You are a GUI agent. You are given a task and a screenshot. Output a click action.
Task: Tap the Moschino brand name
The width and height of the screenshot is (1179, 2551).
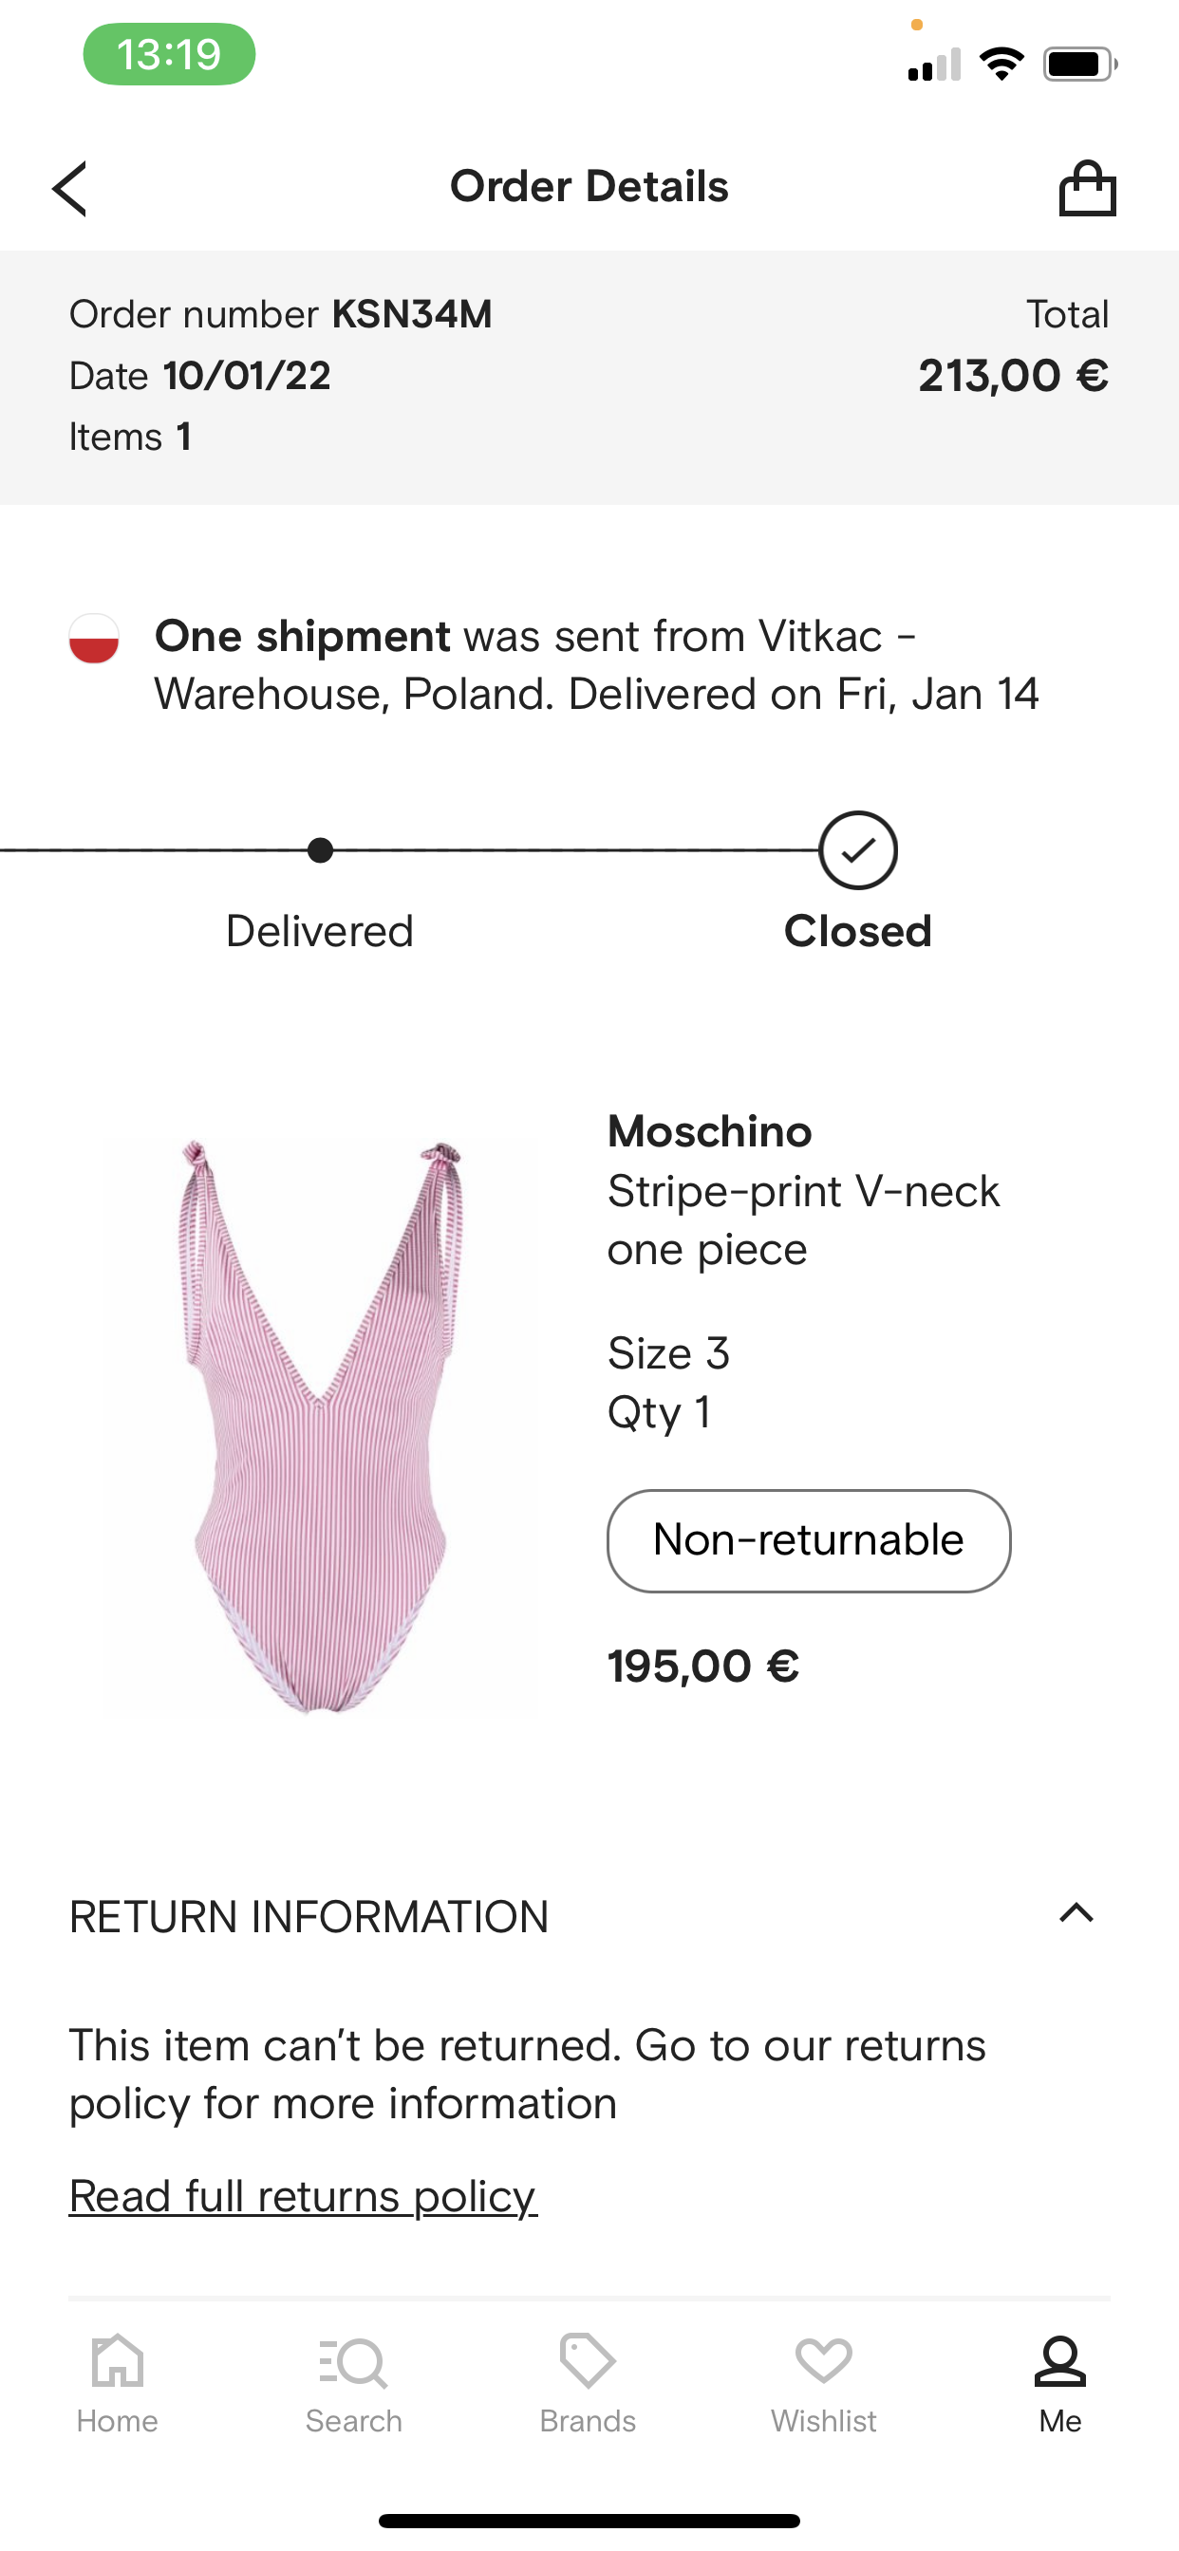pos(709,1131)
